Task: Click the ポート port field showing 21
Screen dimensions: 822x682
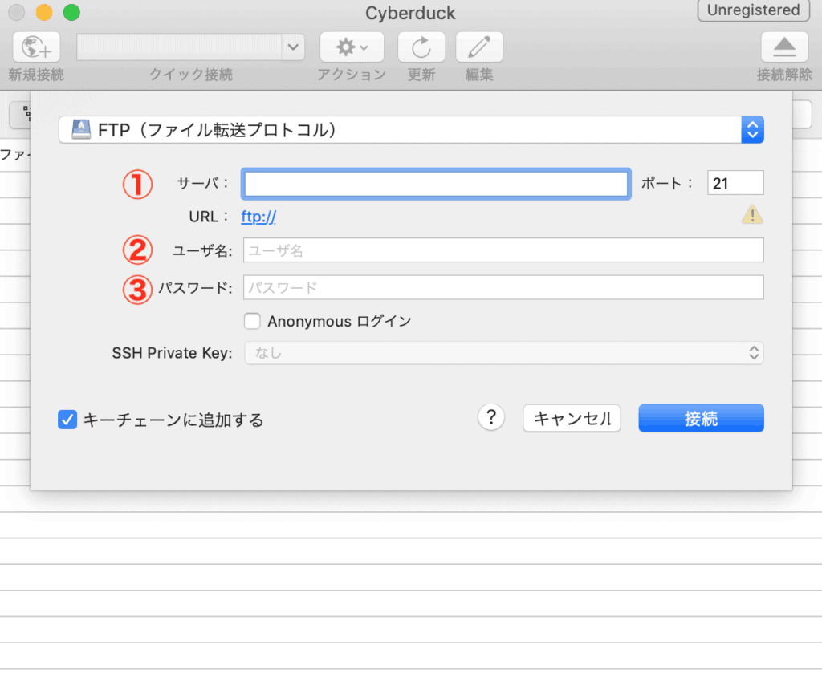Action: [x=735, y=183]
